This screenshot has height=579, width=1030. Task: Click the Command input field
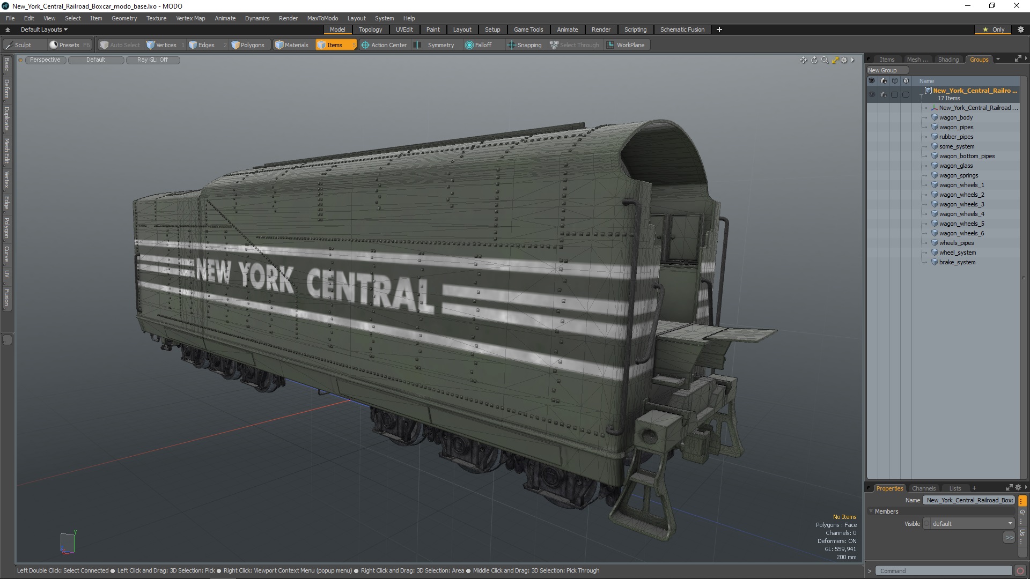(944, 571)
